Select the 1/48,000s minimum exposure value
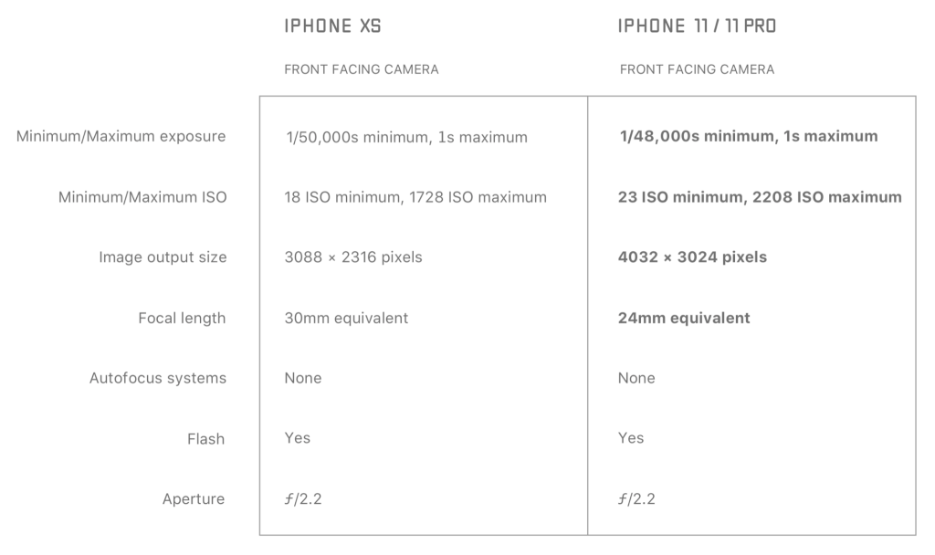The width and height of the screenshot is (935, 555). coord(748,137)
